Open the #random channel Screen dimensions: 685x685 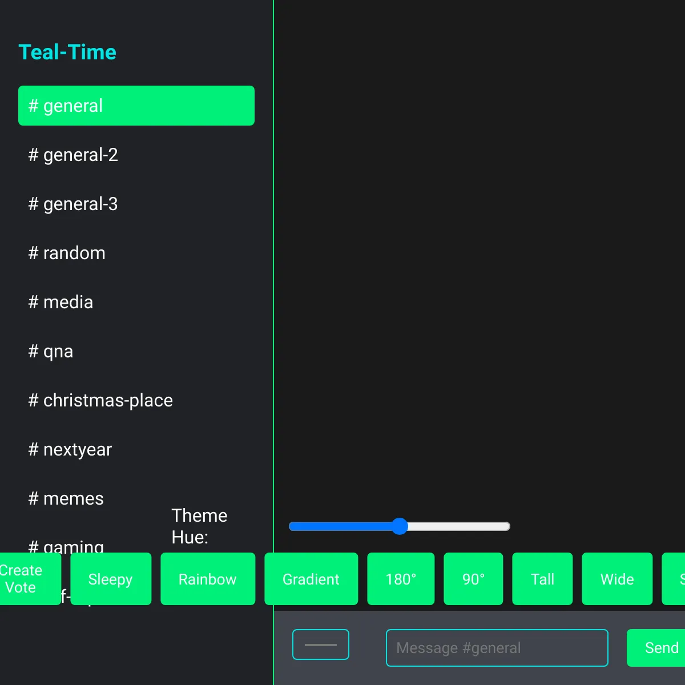[67, 253]
